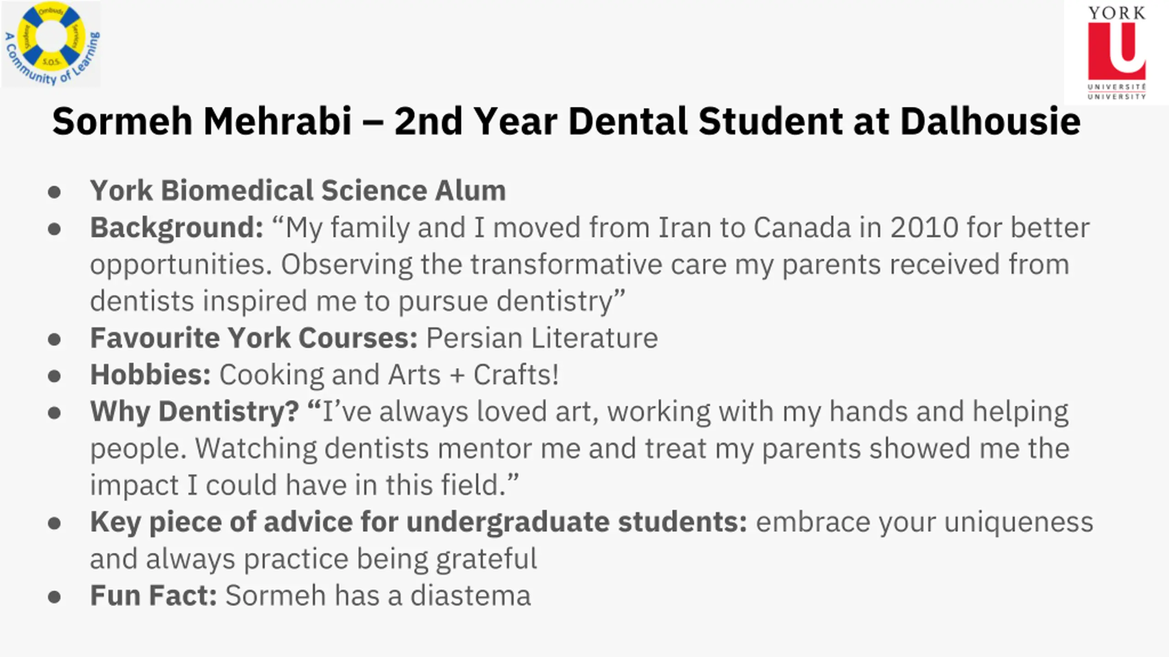Image resolution: width=1169 pixels, height=657 pixels.
Task: Click the Hobbies: label
Action: click(151, 375)
